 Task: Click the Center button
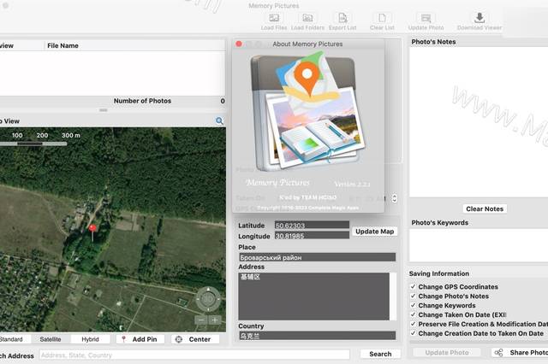195,339
